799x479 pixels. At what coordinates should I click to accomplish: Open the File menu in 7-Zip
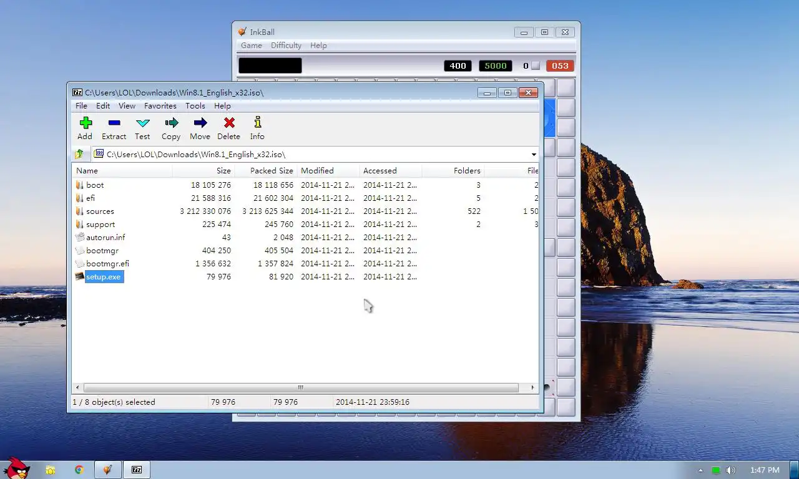[81, 106]
